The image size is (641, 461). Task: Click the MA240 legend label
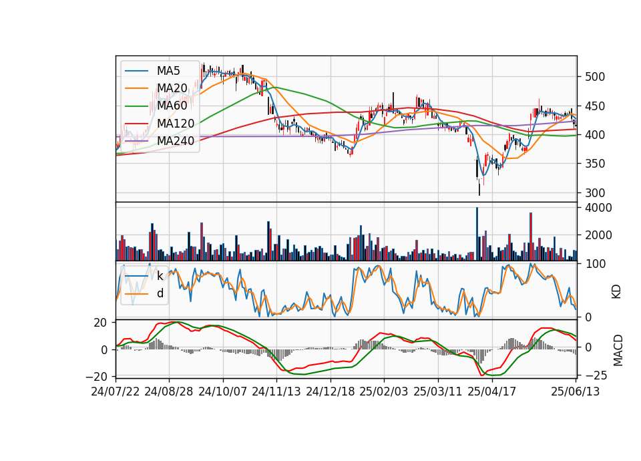176,141
